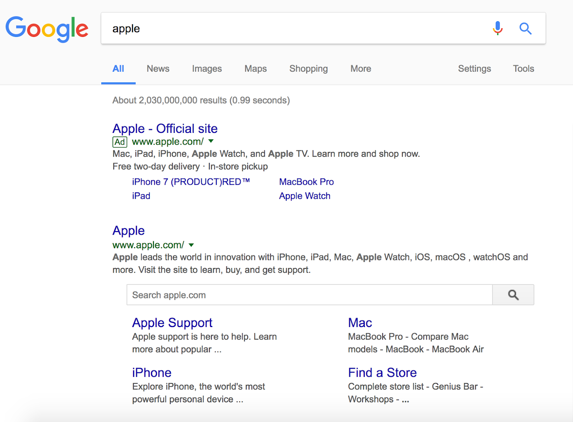The width and height of the screenshot is (573, 422).
Task: Click the apple.com sitelinks search button
Action: pos(513,295)
